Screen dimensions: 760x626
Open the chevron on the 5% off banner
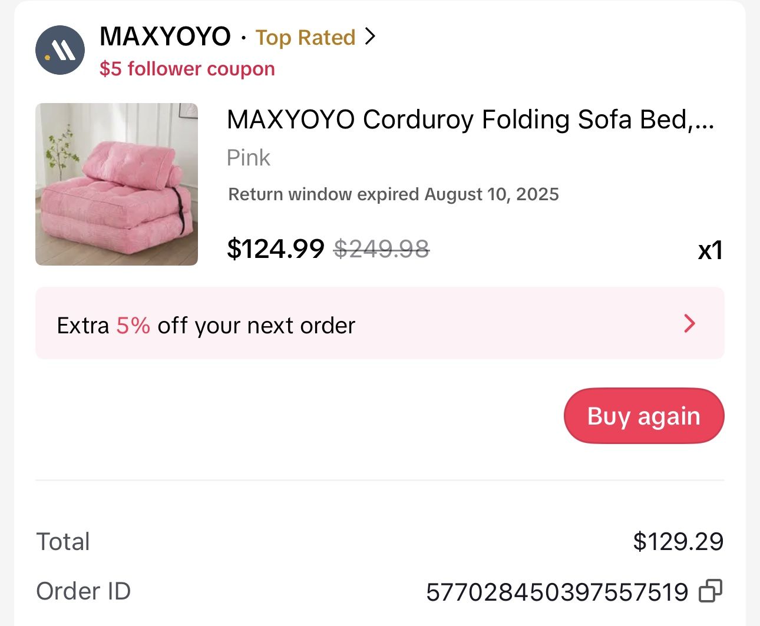pyautogui.click(x=689, y=323)
